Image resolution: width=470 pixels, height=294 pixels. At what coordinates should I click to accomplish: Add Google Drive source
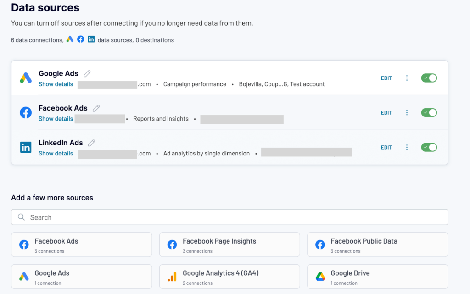coord(378,276)
